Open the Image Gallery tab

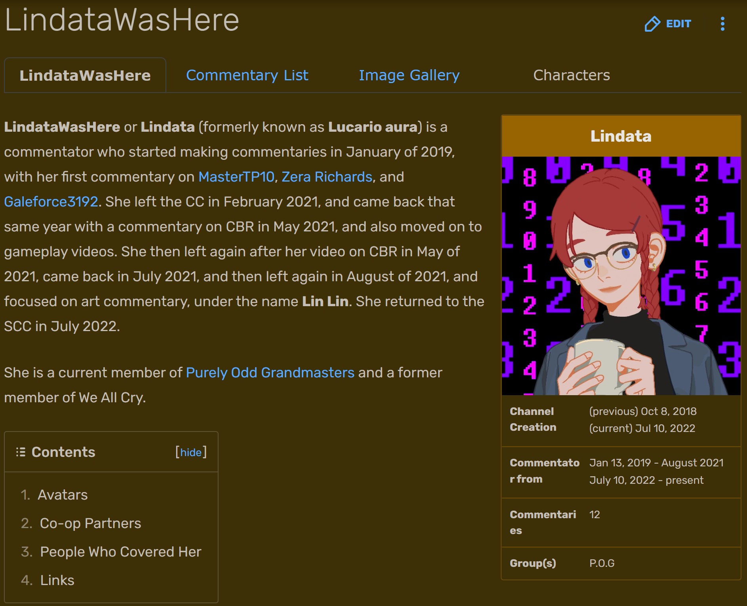(409, 75)
